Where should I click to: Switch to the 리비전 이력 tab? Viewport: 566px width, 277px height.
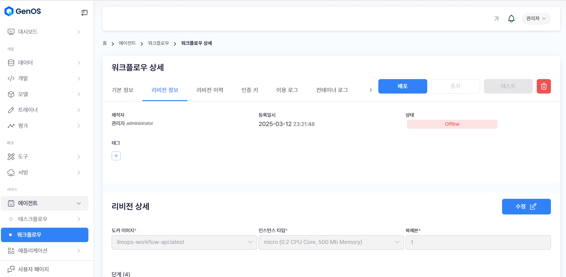pos(210,90)
